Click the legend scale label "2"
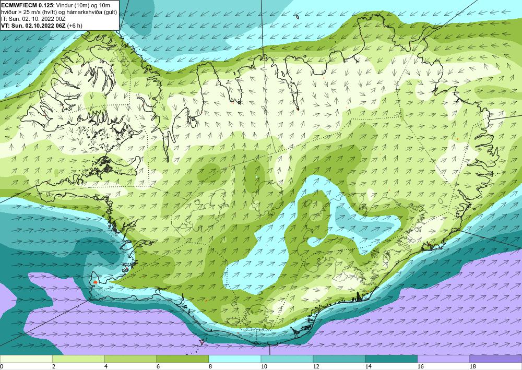Image resolution: width=522 pixels, height=370 pixels. [54, 366]
